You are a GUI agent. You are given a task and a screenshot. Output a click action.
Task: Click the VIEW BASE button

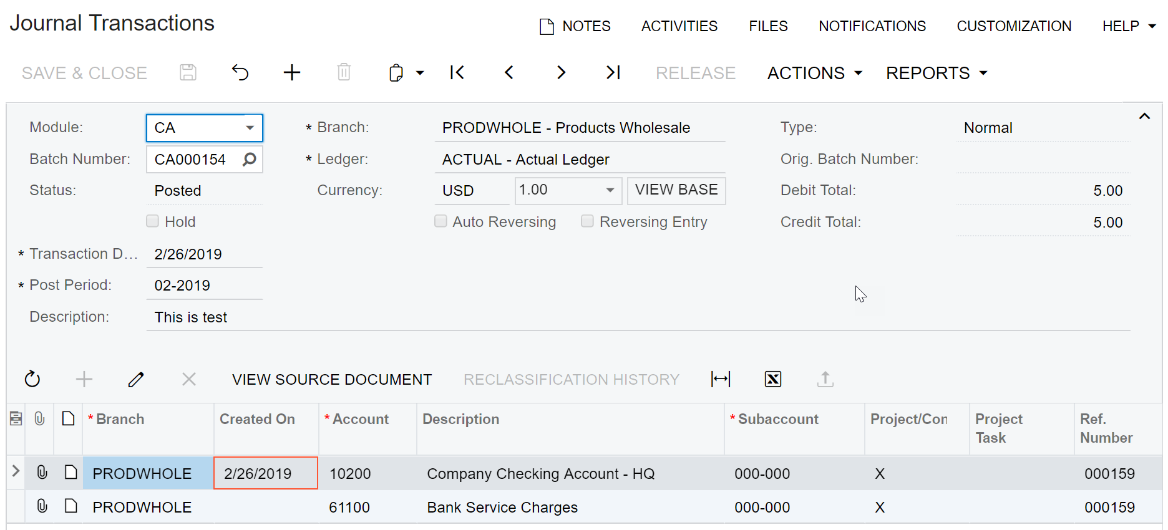tap(676, 190)
